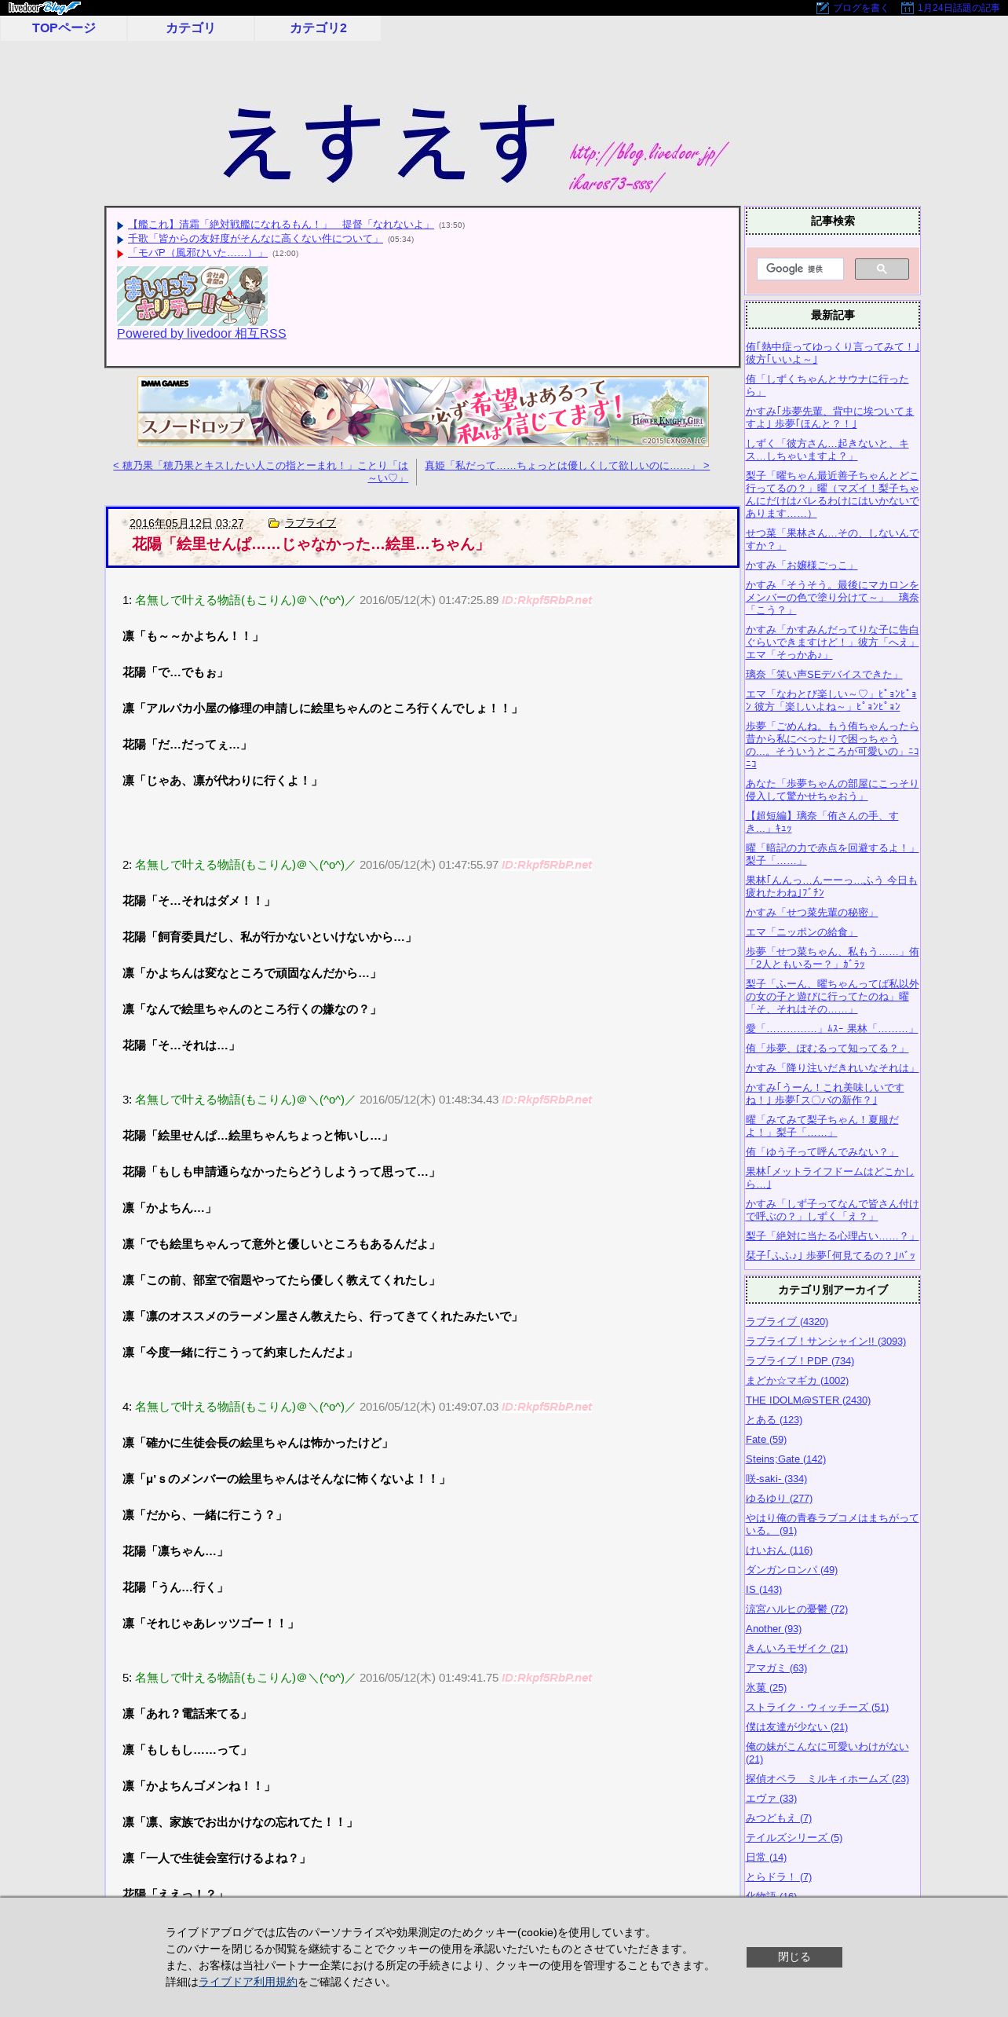The image size is (1008, 2017).
Task: Focus the Google search input field
Action: tap(800, 269)
